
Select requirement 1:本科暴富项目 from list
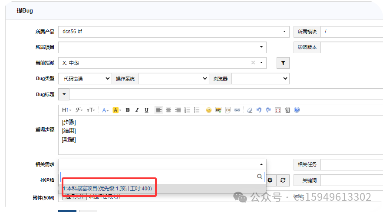[x=162, y=189]
